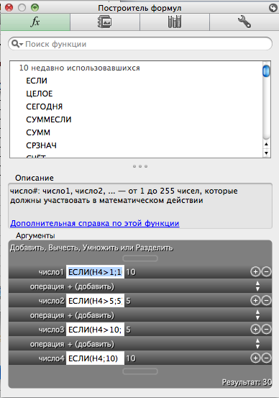This screenshot has height=398, width=279.
Task: Add an argument after число1
Action: 255,272
